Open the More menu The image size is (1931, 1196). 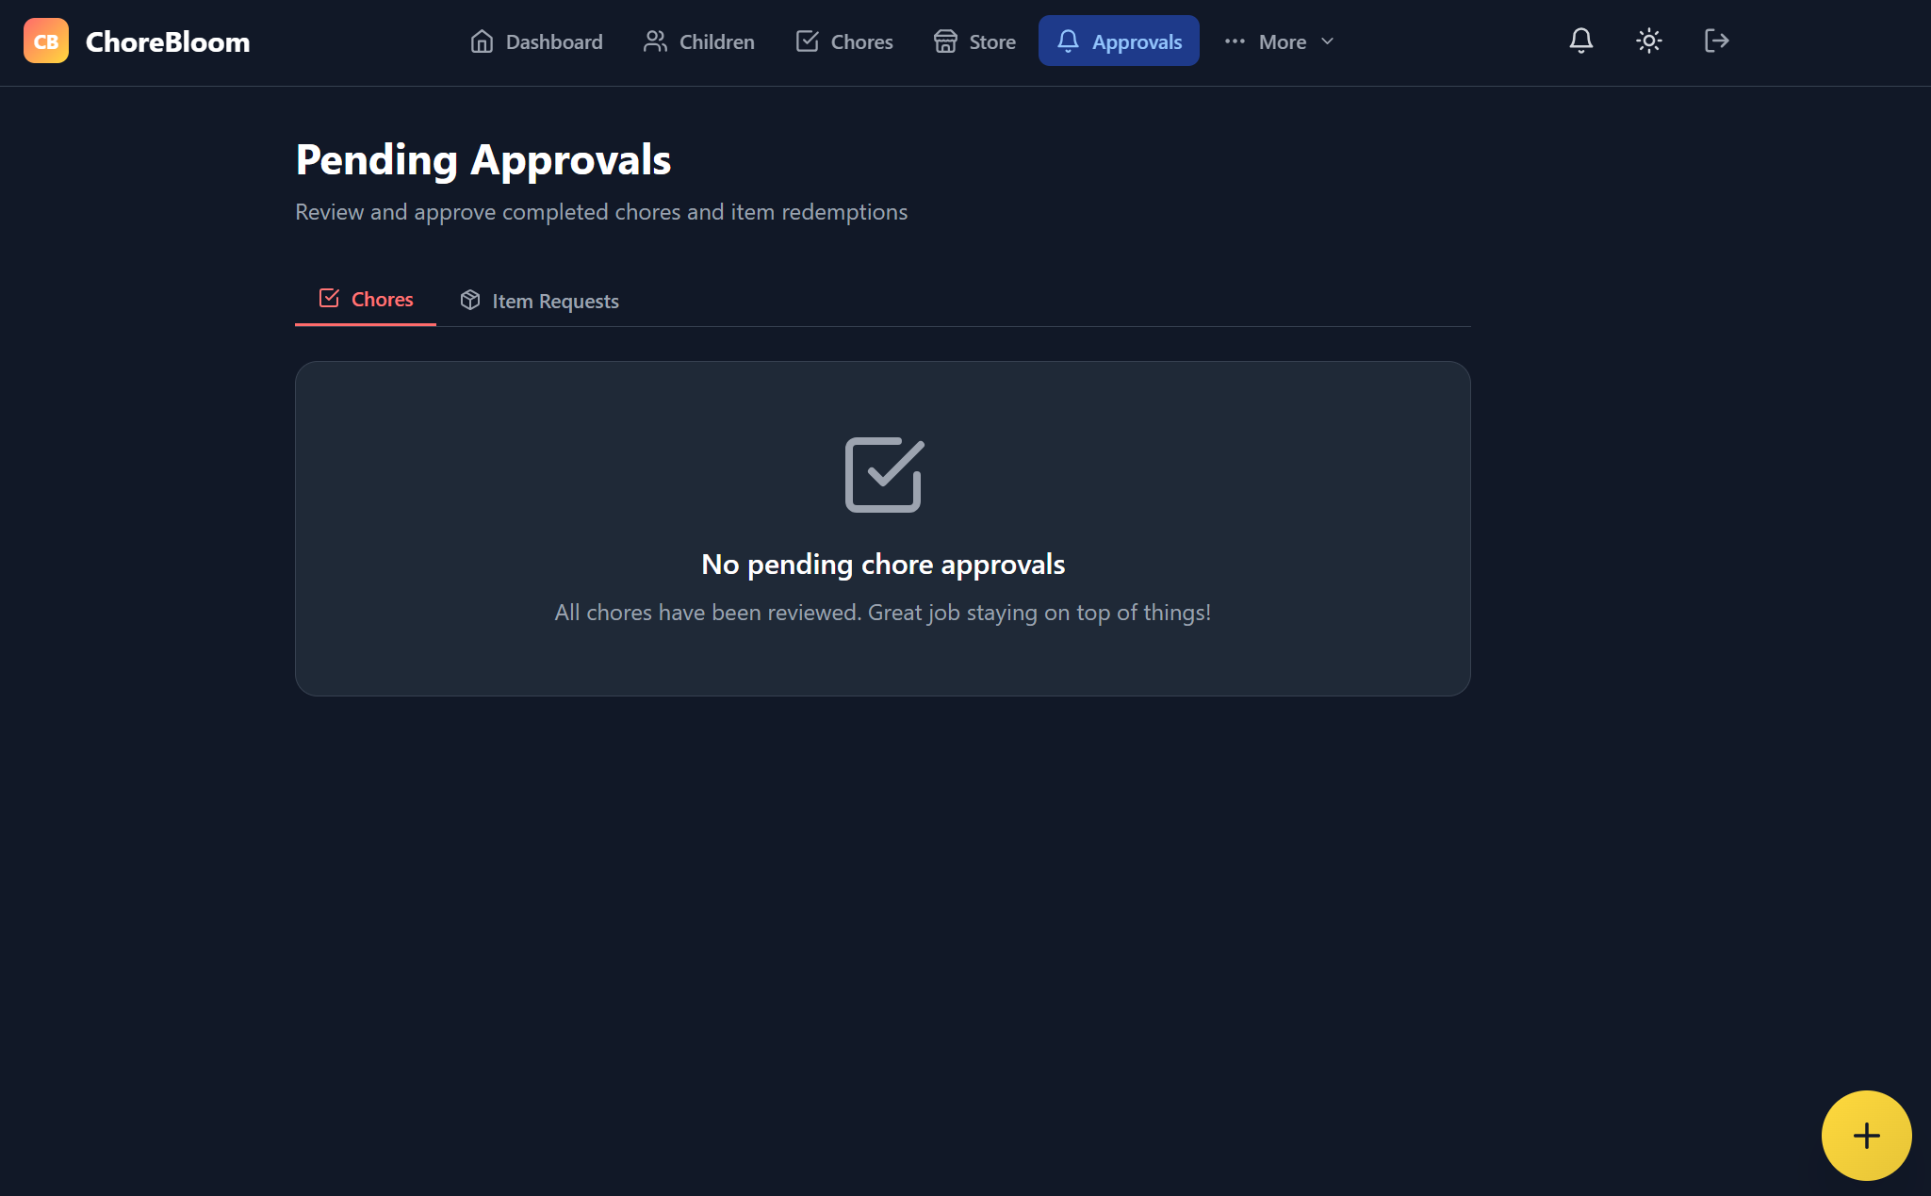1282,41
